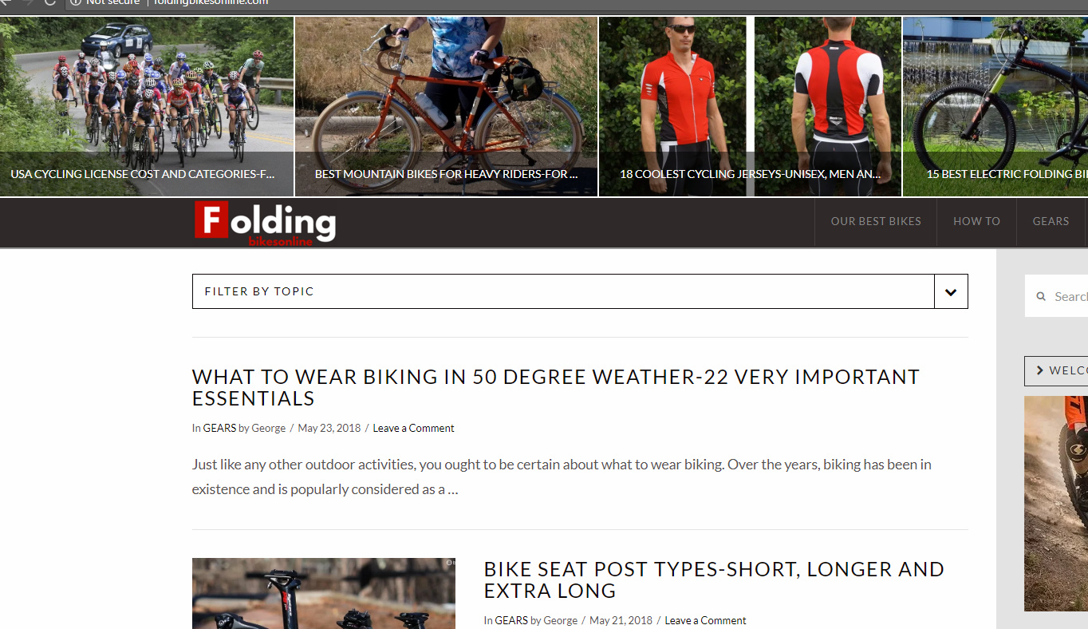Image resolution: width=1088 pixels, height=629 pixels.
Task: Click the Not secure info icon
Action: (x=76, y=2)
